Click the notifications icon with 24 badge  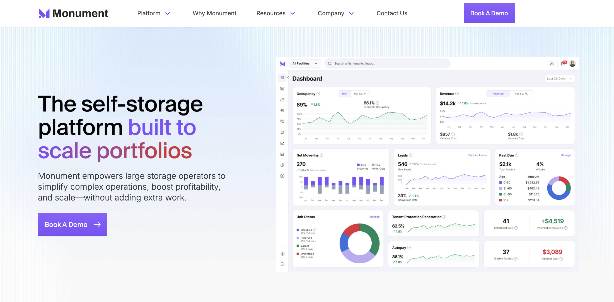pos(563,63)
